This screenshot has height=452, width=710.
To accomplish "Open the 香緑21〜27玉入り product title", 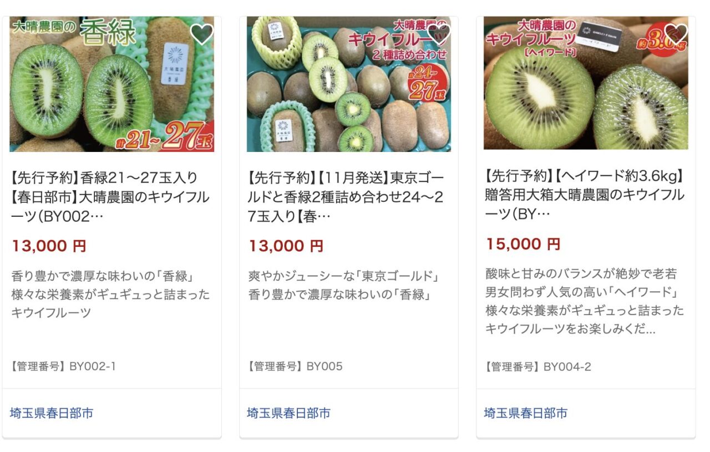I will coord(110,197).
